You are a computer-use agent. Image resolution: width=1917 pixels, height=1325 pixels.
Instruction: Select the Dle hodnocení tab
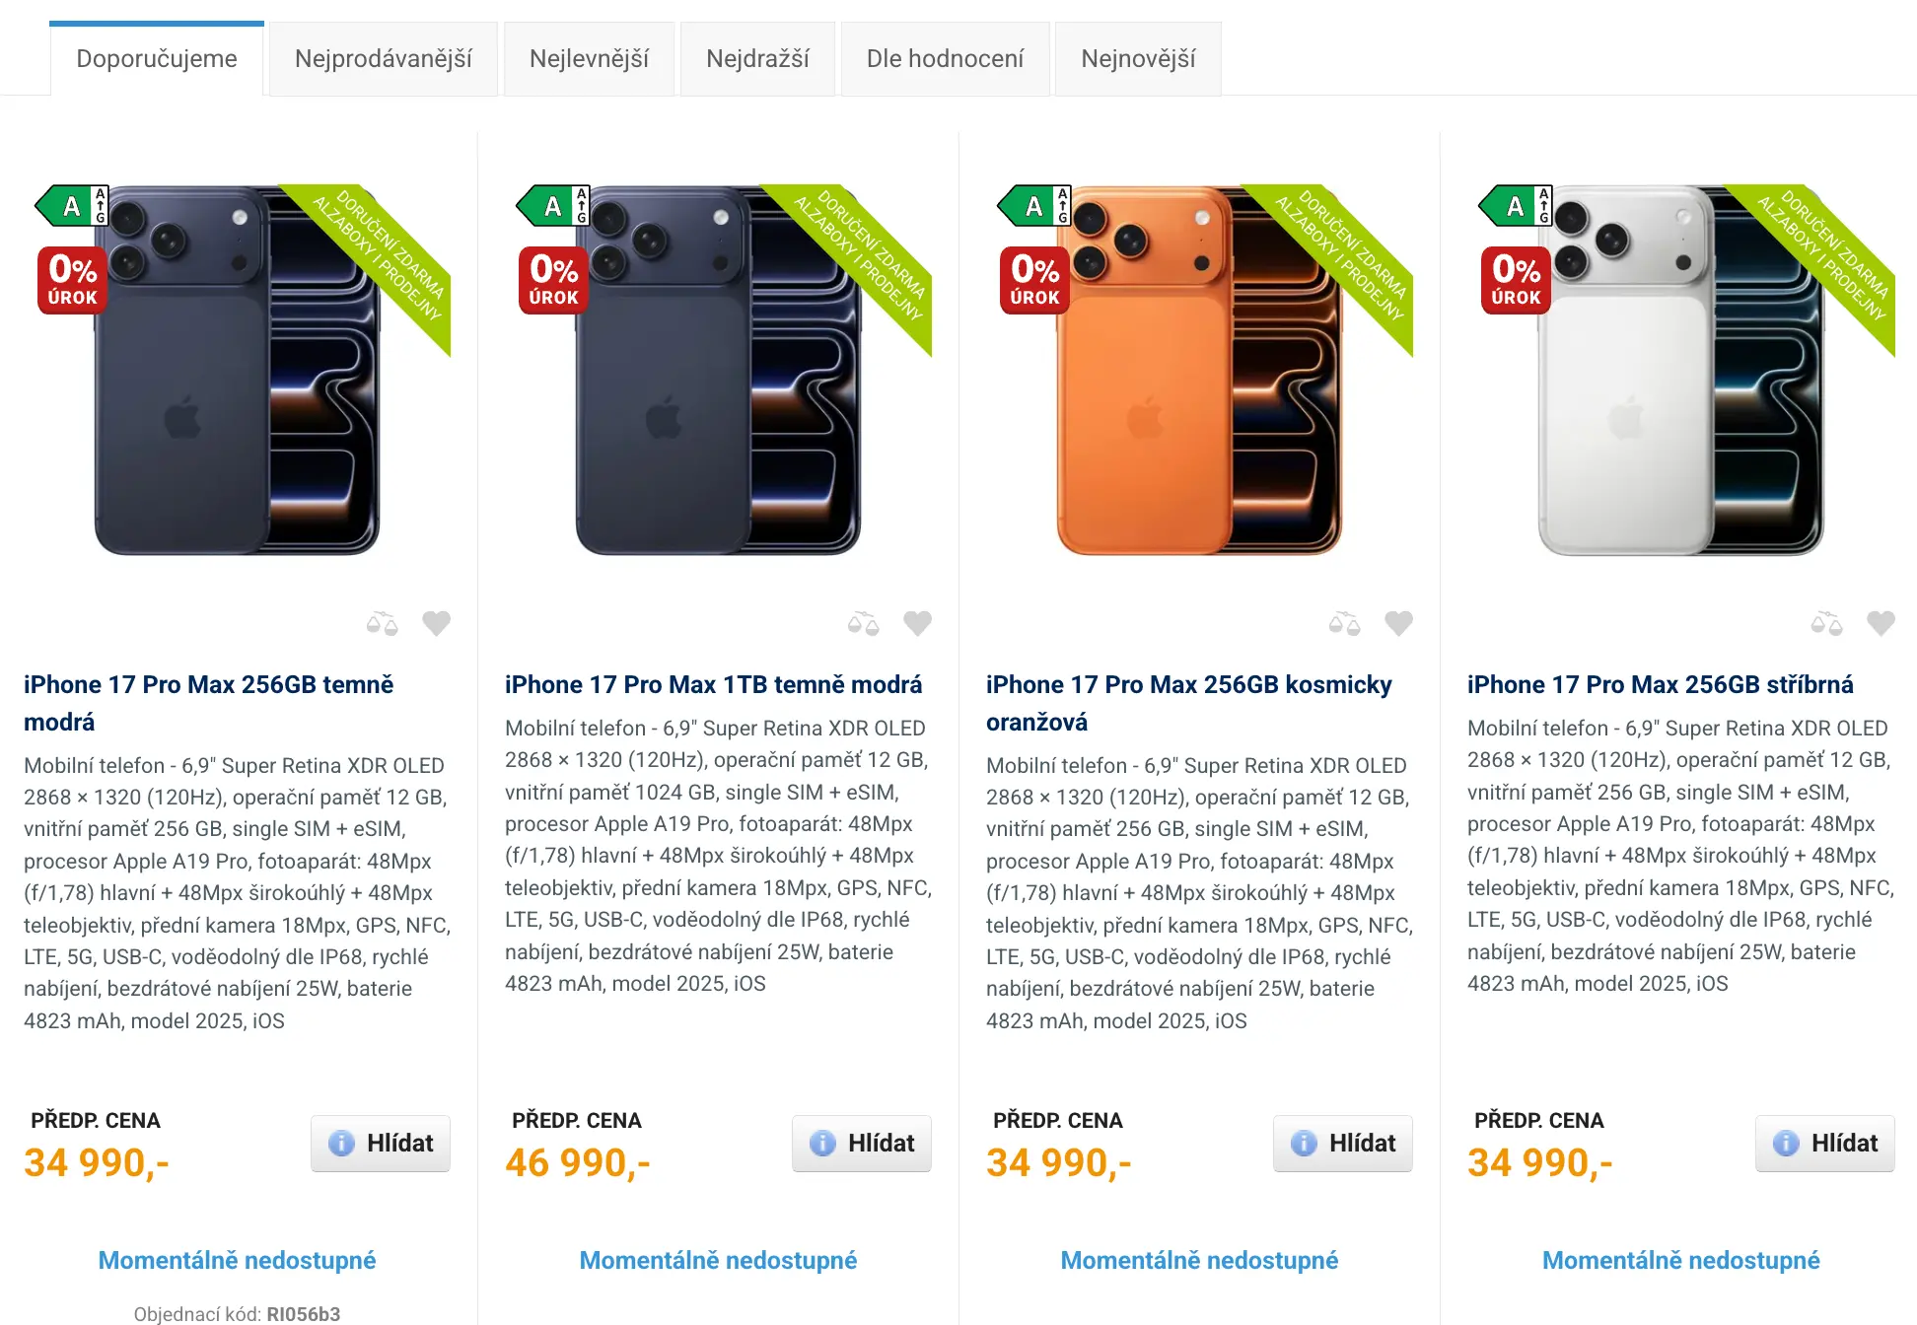(x=945, y=59)
